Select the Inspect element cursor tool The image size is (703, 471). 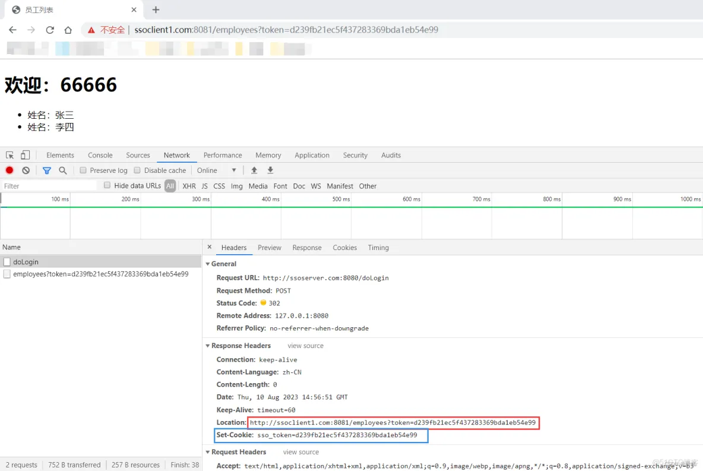tap(9, 154)
